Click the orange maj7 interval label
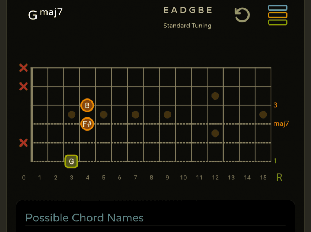Screen dimensions: 311x232 (281, 124)
